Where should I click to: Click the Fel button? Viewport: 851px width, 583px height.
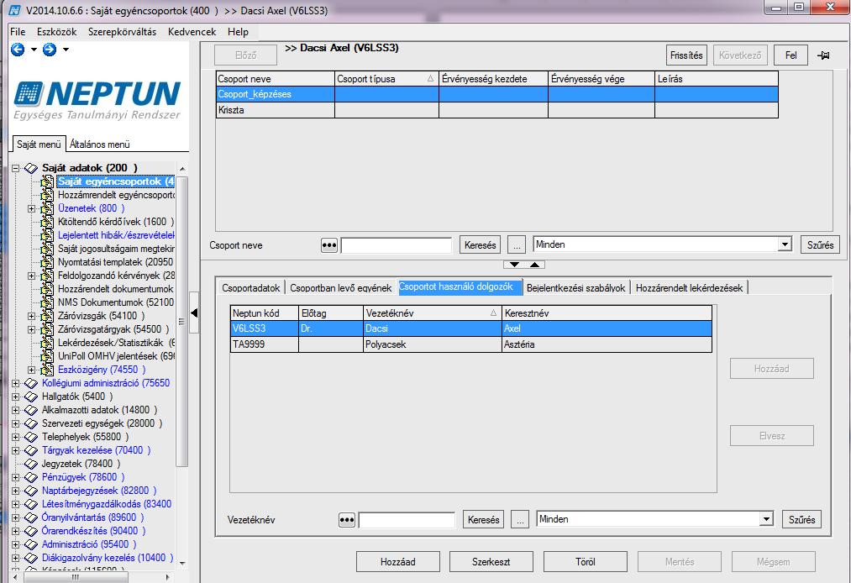click(791, 55)
